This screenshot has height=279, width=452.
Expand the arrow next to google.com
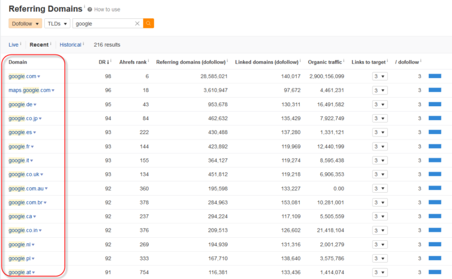tap(39, 76)
